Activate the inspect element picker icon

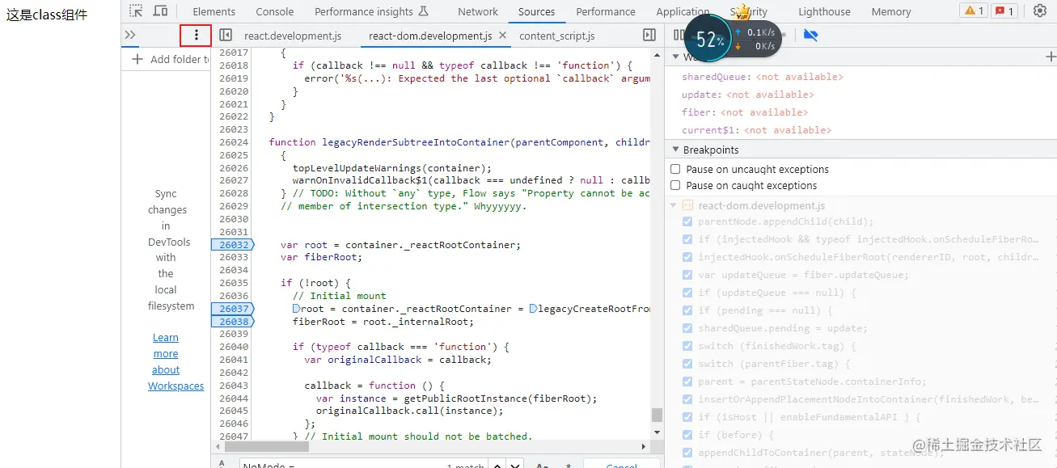pos(136,11)
